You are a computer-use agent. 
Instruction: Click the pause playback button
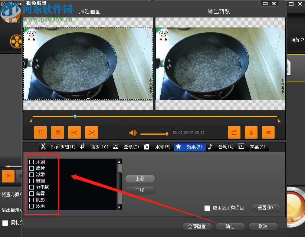(40, 132)
